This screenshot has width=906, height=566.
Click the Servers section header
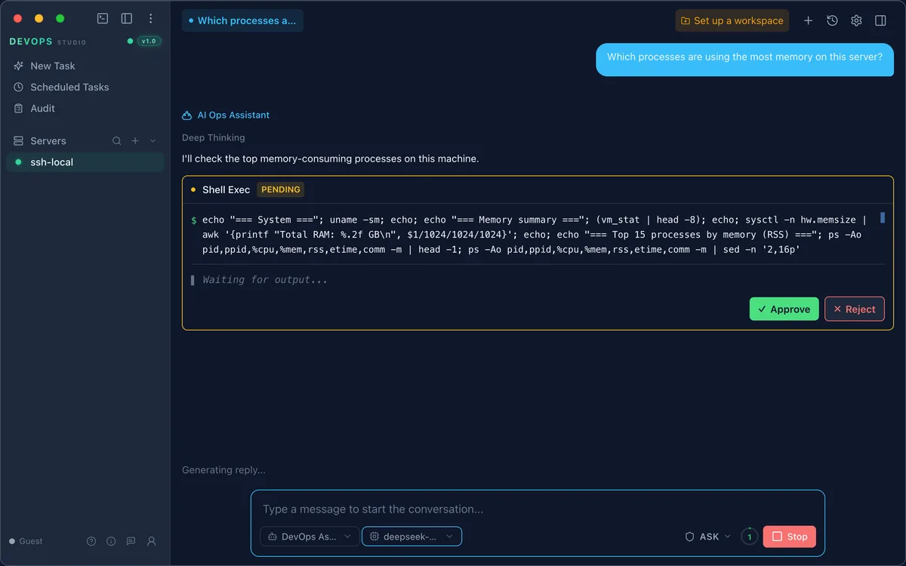pyautogui.click(x=48, y=141)
